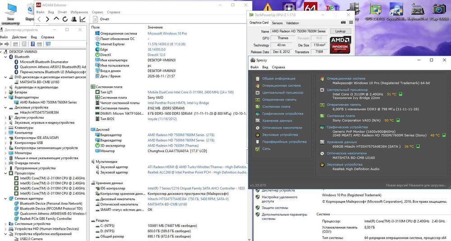This screenshot has height=241, width=451.
Task: Expand Аудиовходы и аудиовыходы node
Action: 5,87
